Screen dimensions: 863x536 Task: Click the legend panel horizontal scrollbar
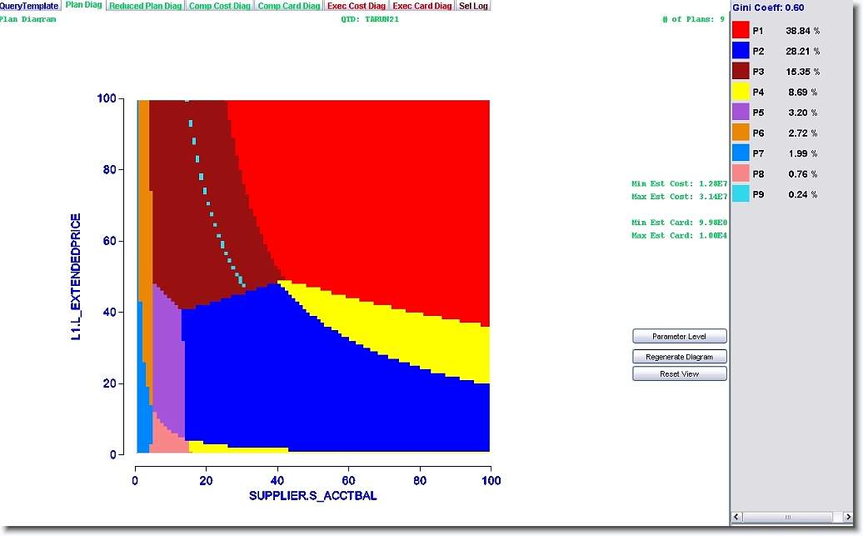point(789,518)
